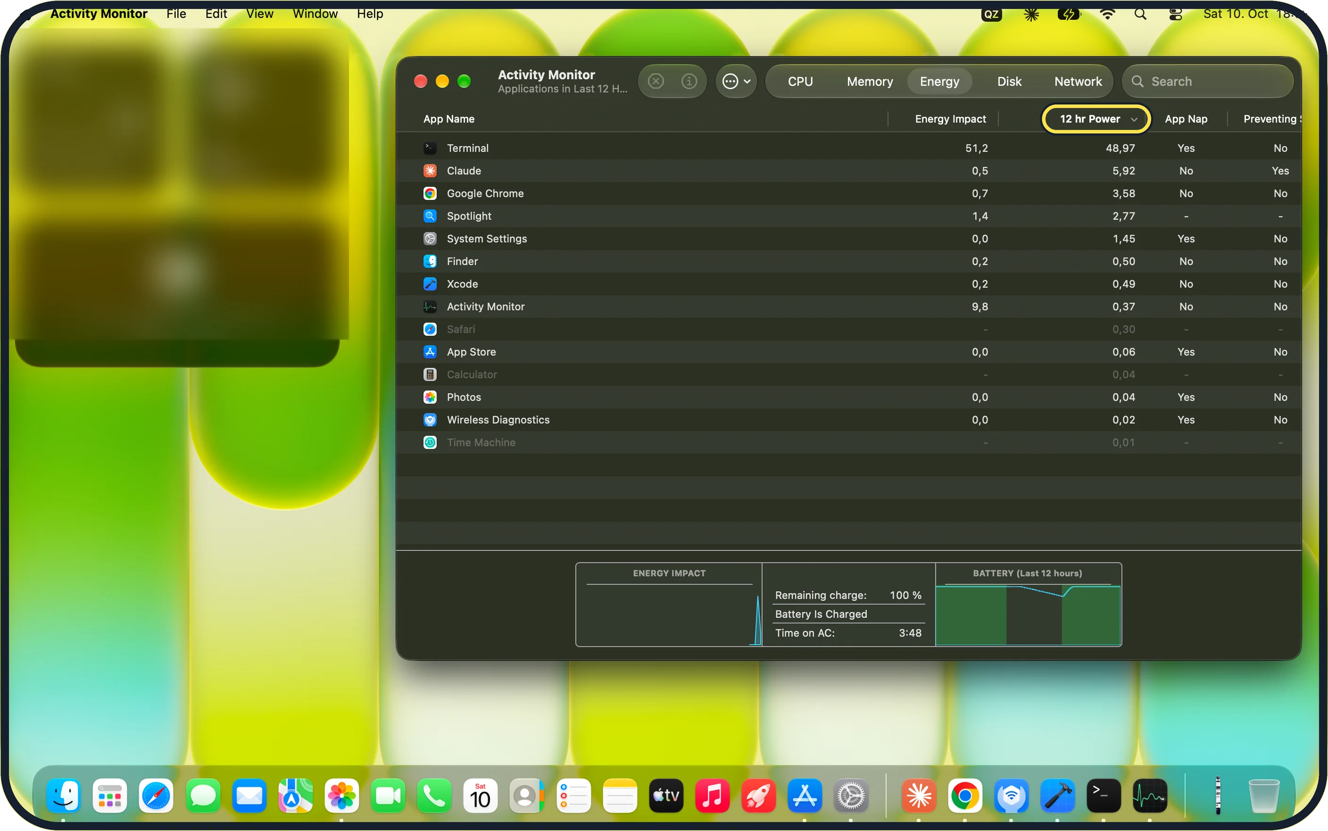Open the Disk tab
The image size is (1328, 831).
(1009, 81)
